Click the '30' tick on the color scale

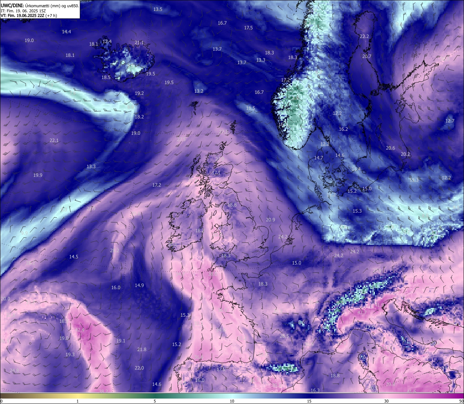pos(386,401)
